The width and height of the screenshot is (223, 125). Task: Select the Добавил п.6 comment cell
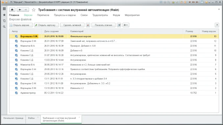pos(76,51)
